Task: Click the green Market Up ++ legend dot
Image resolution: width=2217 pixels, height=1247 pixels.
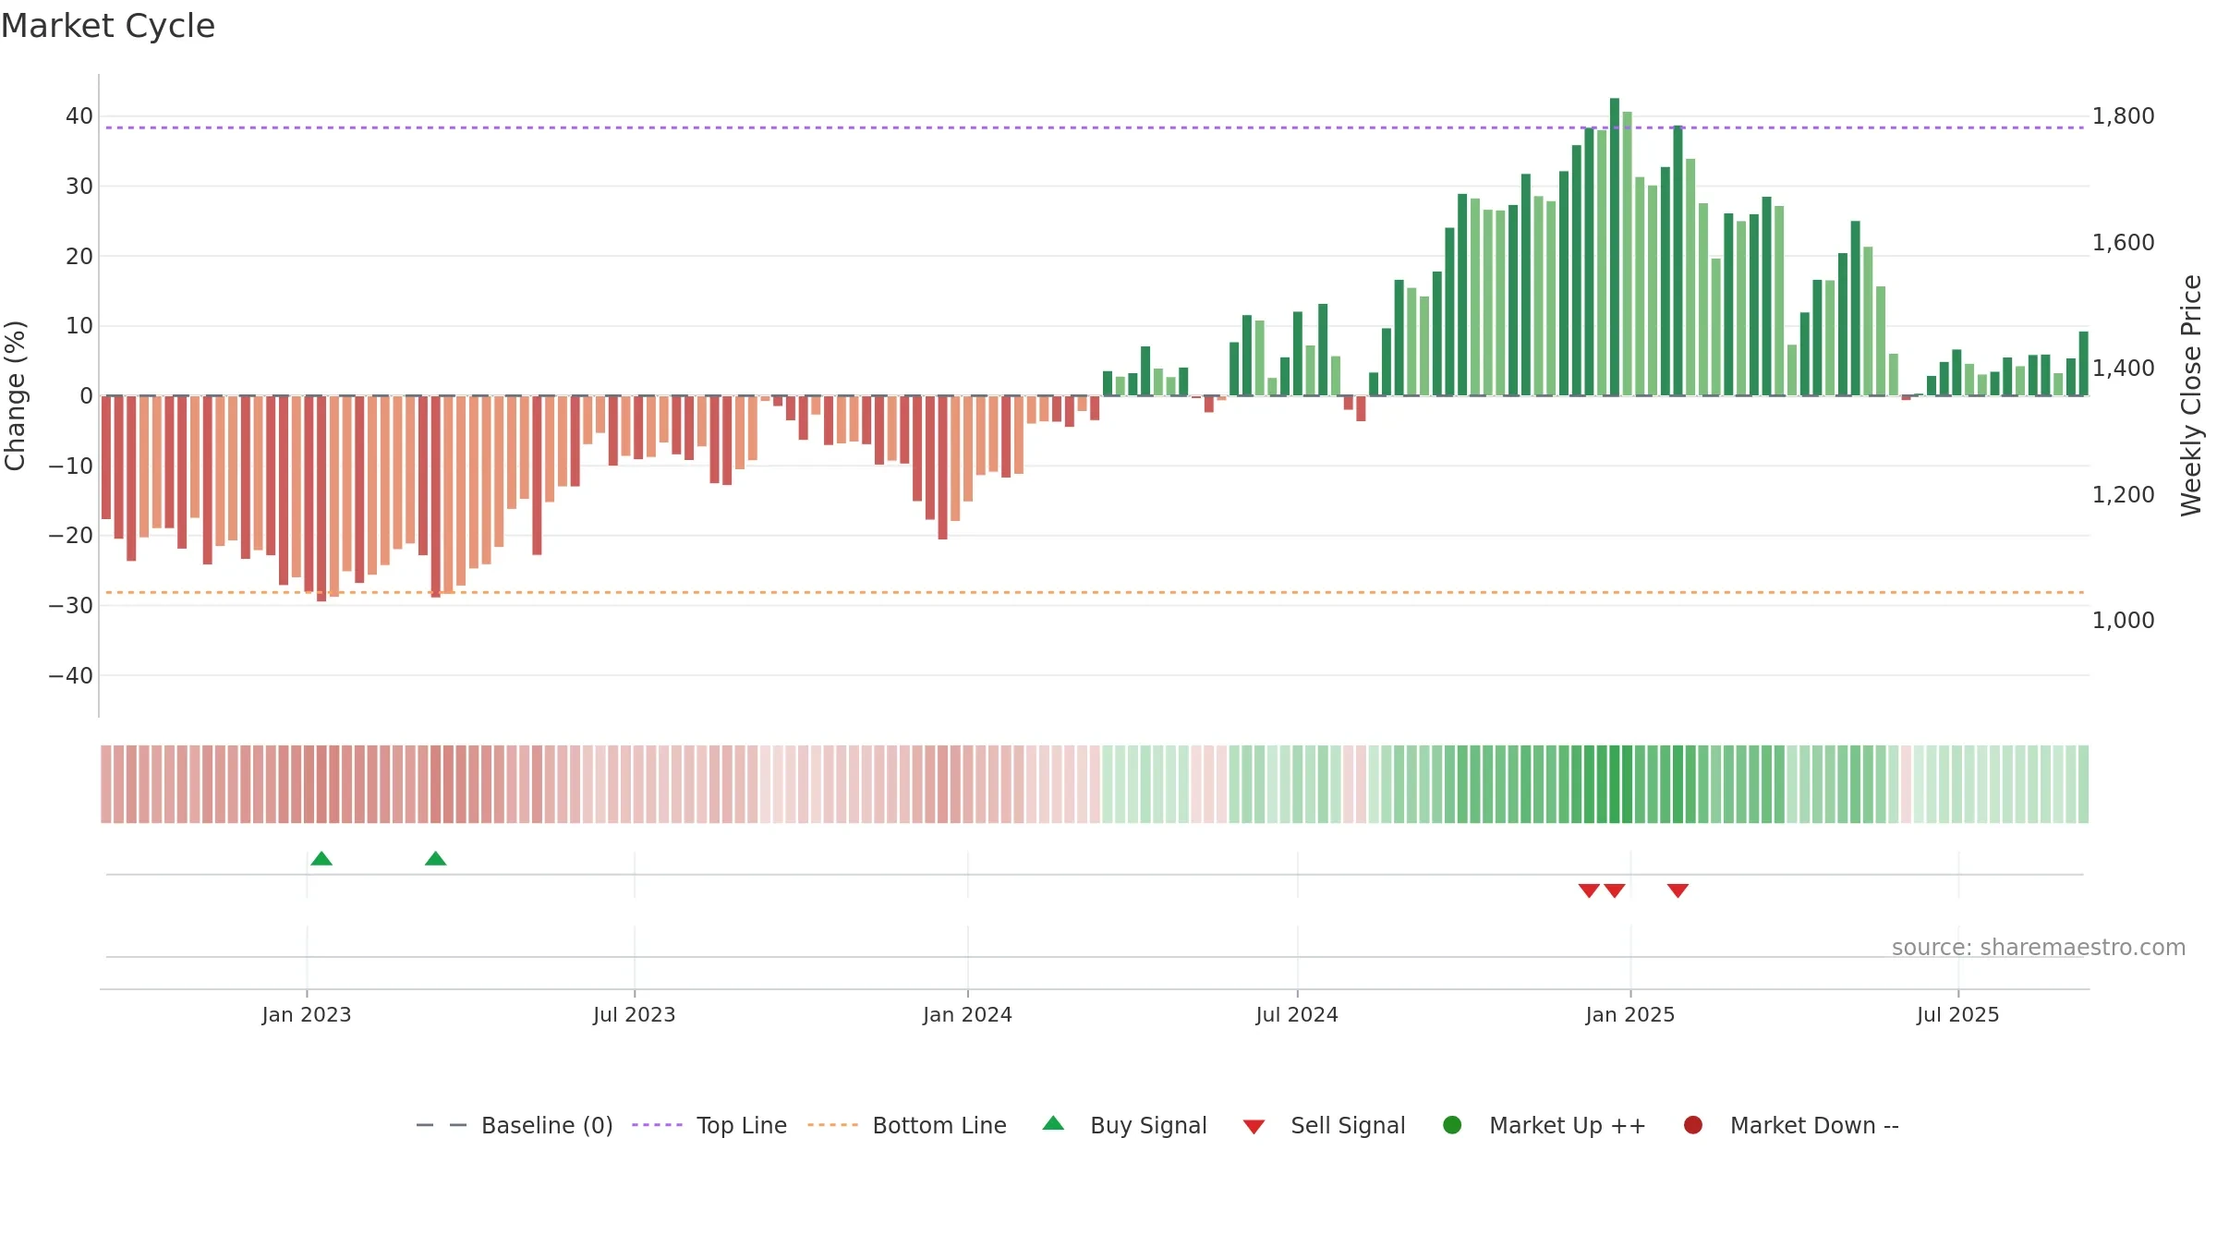Action: pos(1452,1125)
